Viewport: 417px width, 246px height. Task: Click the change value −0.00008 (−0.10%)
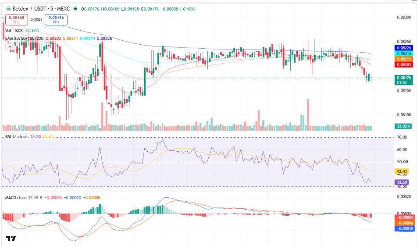pyautogui.click(x=178, y=9)
